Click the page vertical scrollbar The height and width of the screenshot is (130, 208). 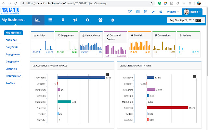(x=207, y=41)
